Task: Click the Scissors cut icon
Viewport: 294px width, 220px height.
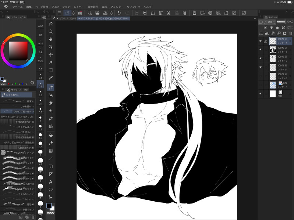Action: pos(169,13)
